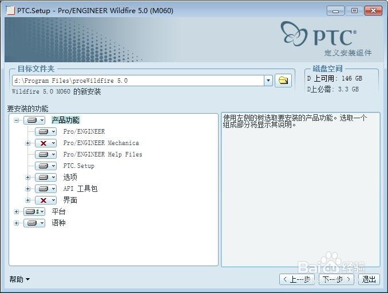Expand the 界面 tree node
Screen dimensions: 388x293
[27, 200]
